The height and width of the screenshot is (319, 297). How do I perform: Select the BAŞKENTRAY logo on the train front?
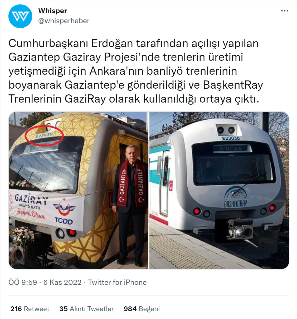236,197
